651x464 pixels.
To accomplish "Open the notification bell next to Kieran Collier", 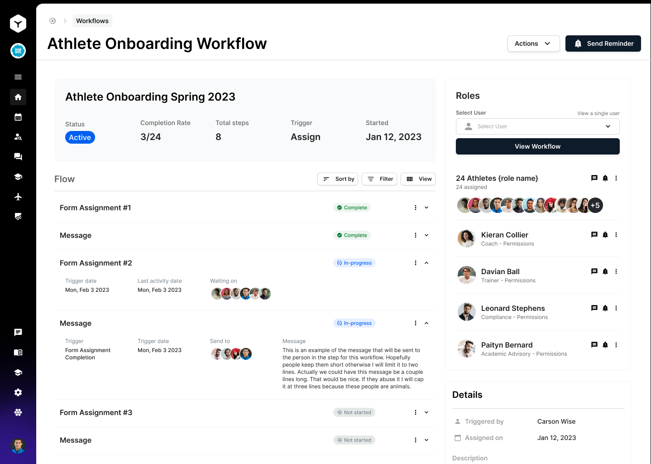I will click(605, 235).
